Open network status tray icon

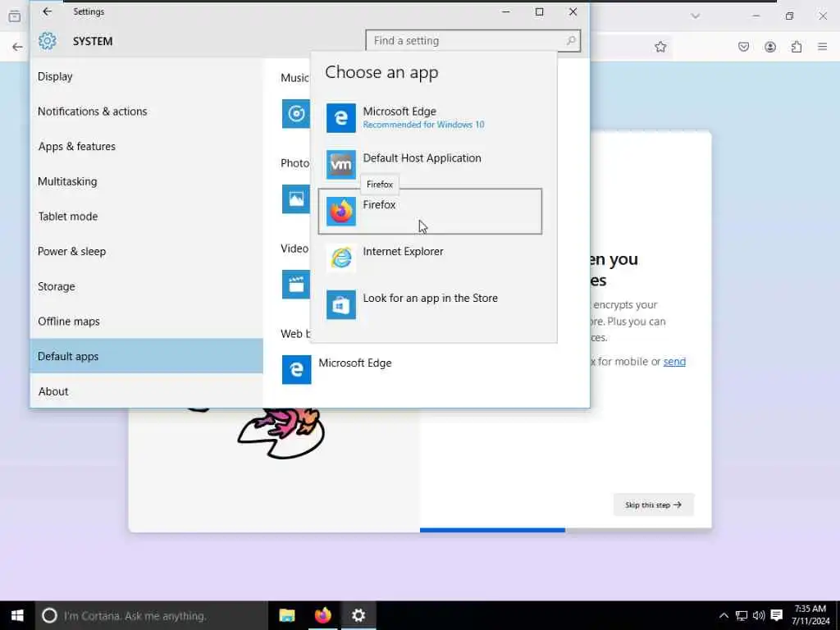pos(742,615)
